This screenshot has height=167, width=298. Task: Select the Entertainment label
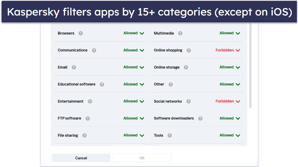71,101
